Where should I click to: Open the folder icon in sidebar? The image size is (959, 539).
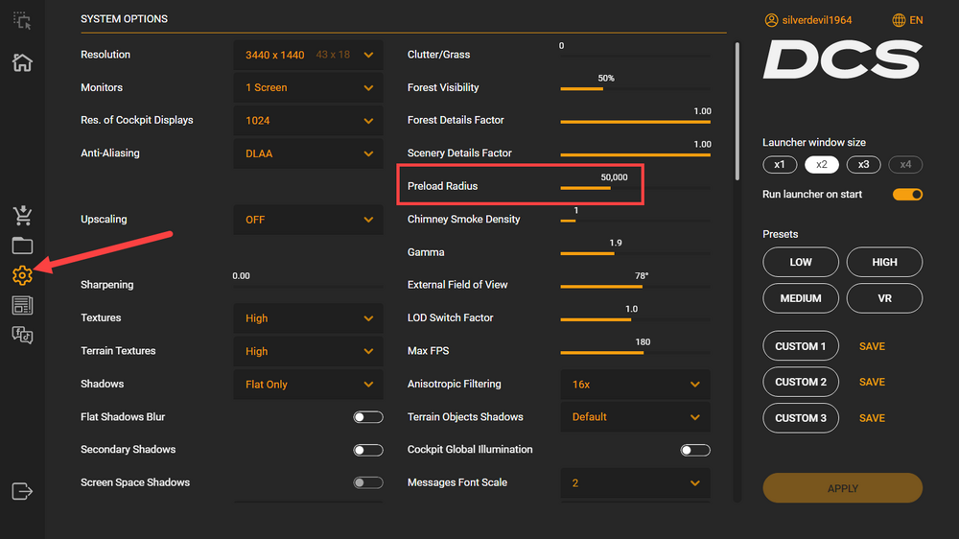tap(22, 246)
